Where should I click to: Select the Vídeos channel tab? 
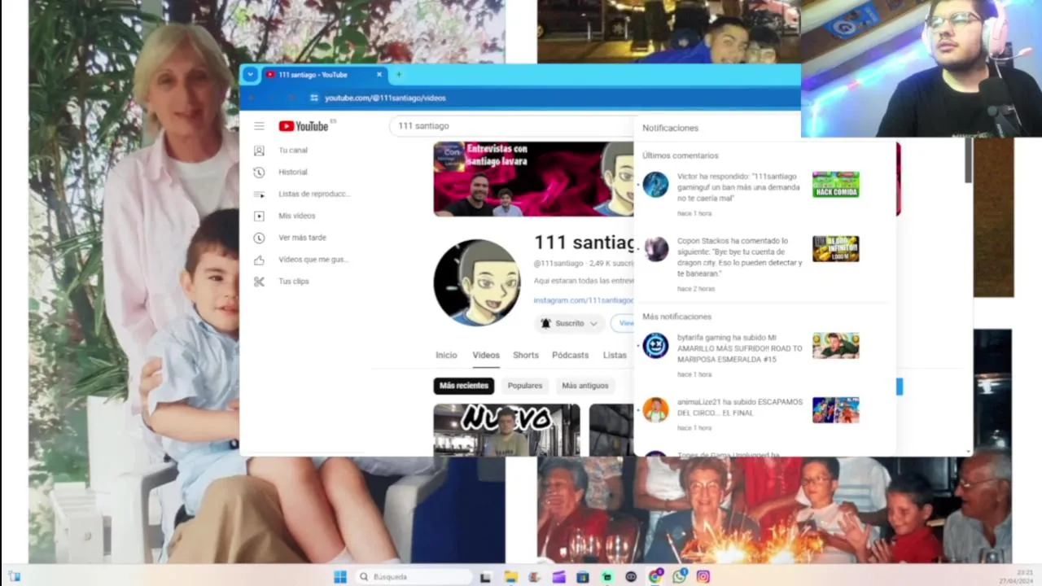pos(486,356)
